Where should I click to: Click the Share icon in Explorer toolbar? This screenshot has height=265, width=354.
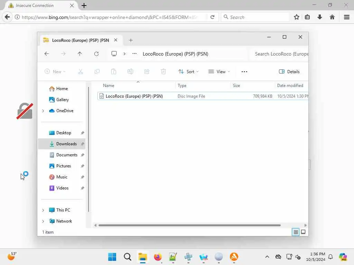pyautogui.click(x=147, y=72)
